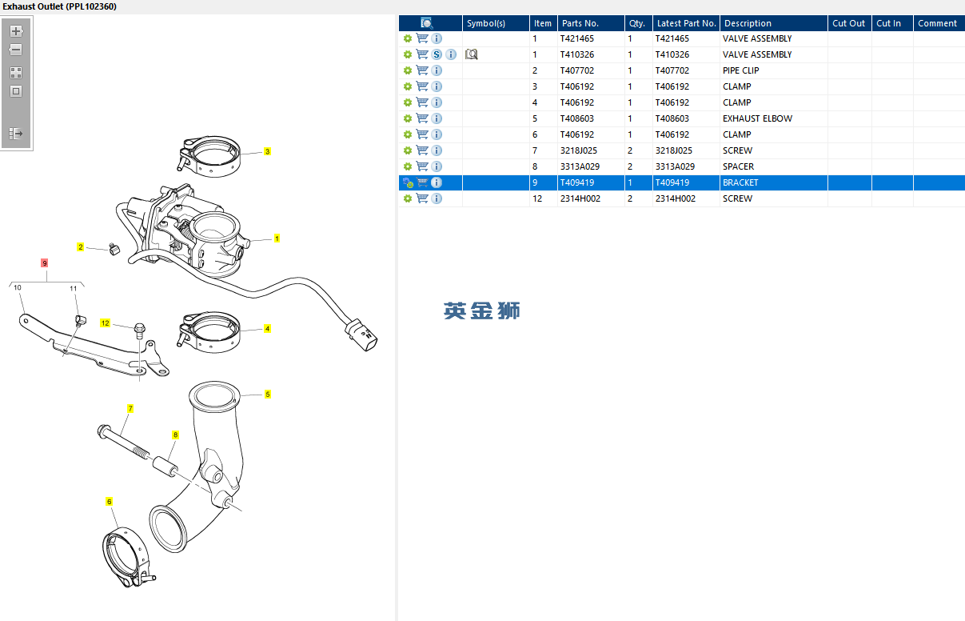This screenshot has height=621, width=965.
Task: Click the S icon on T410326 row
Action: tap(437, 54)
